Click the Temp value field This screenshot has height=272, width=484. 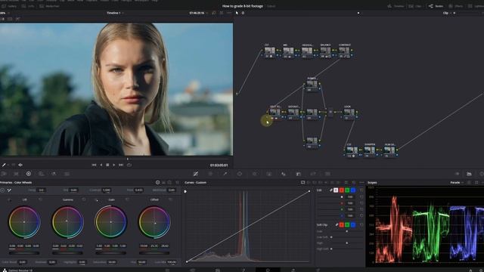(42, 190)
